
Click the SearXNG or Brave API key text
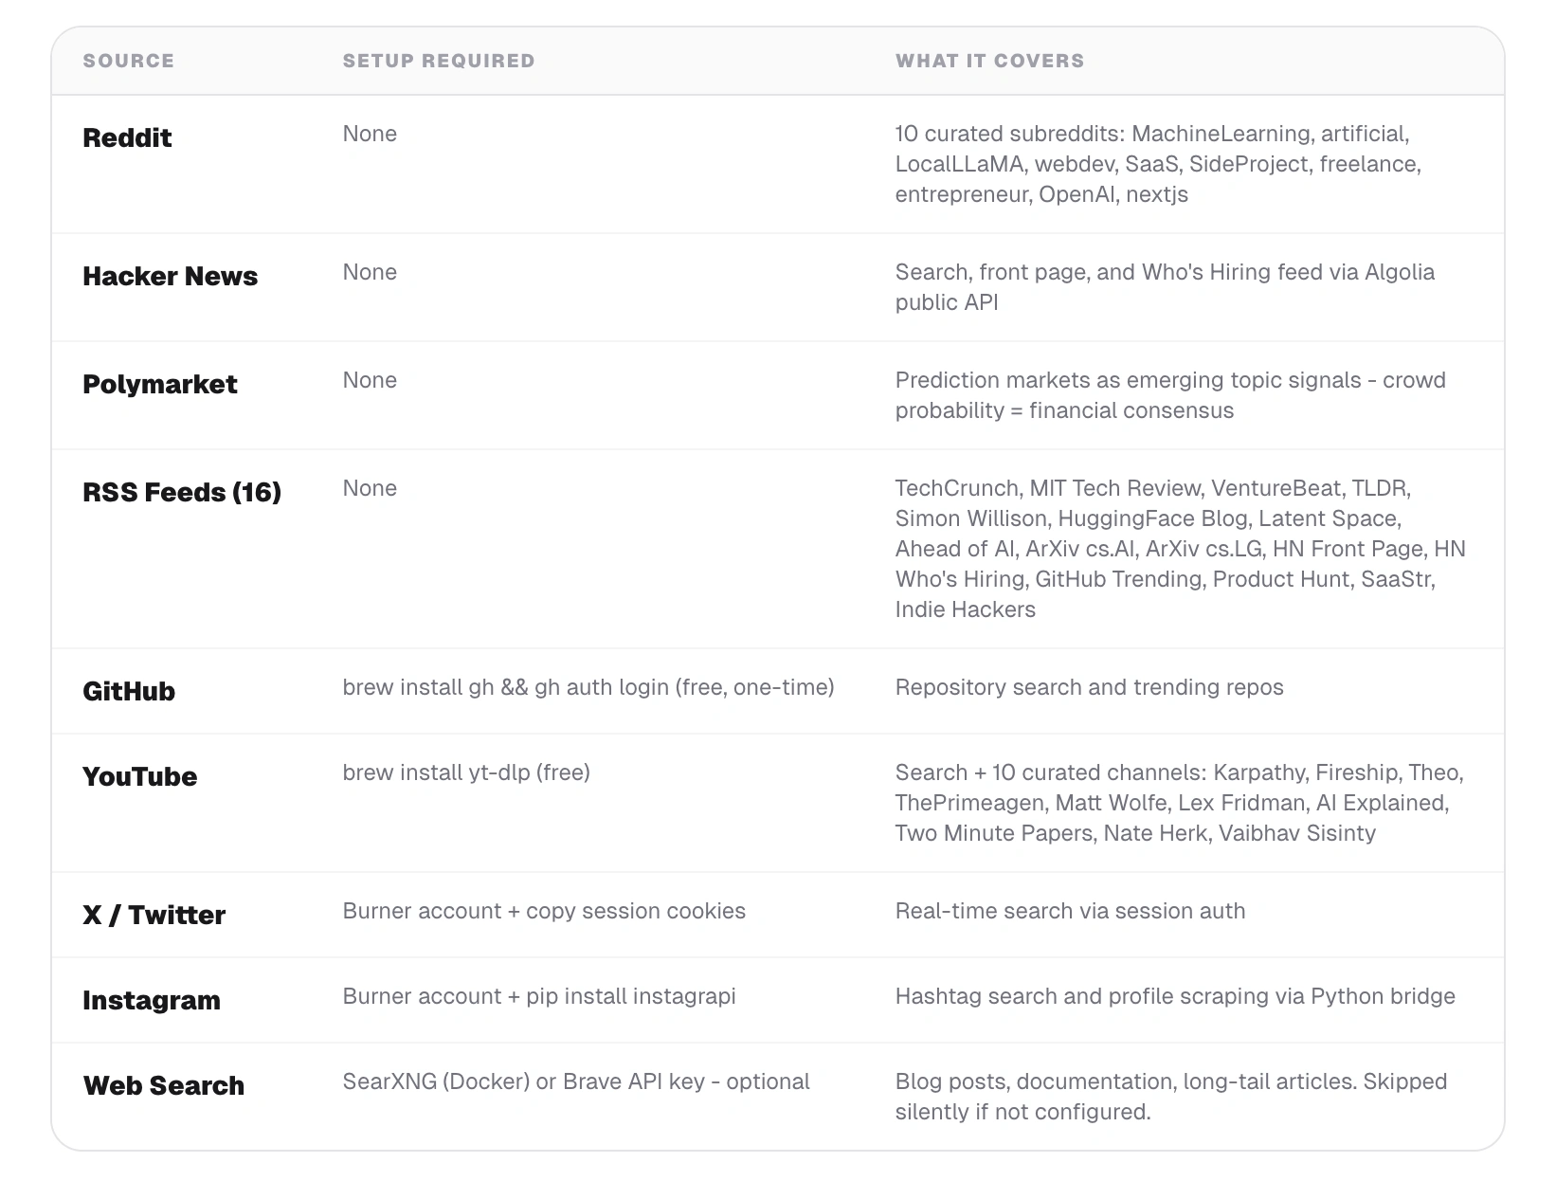(575, 1081)
